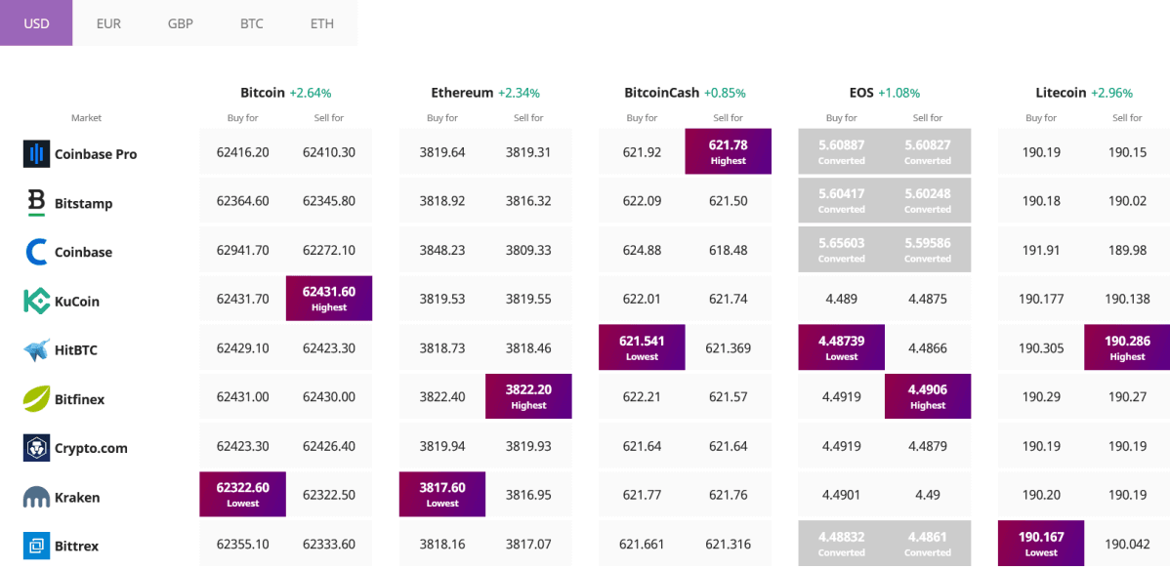Select HitBTC highest Litecoin sell 190.286
1170x569 pixels.
(1127, 347)
